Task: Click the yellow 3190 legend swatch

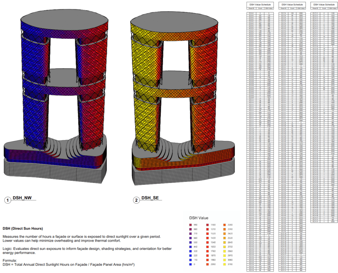Action: 224,263
